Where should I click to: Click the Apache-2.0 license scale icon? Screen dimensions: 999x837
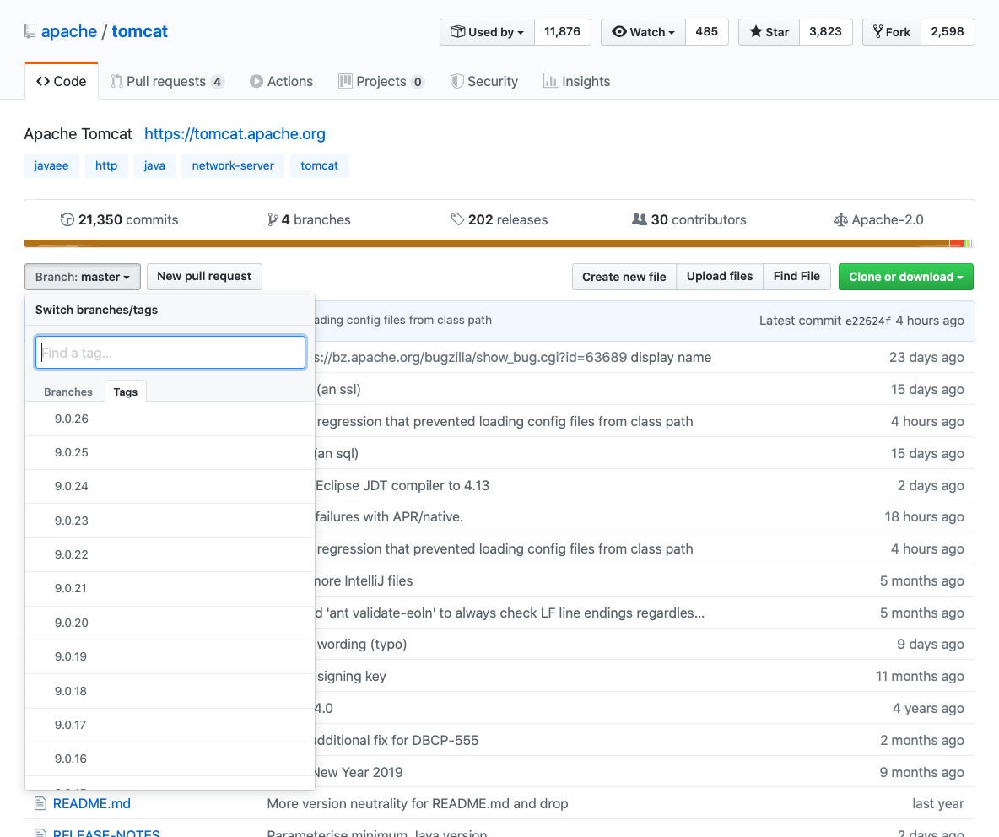coord(840,219)
